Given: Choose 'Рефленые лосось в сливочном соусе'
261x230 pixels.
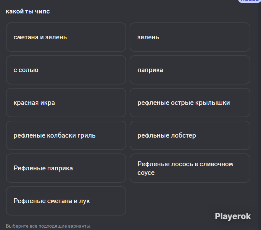Looking at the screenshot, I should tap(190, 168).
